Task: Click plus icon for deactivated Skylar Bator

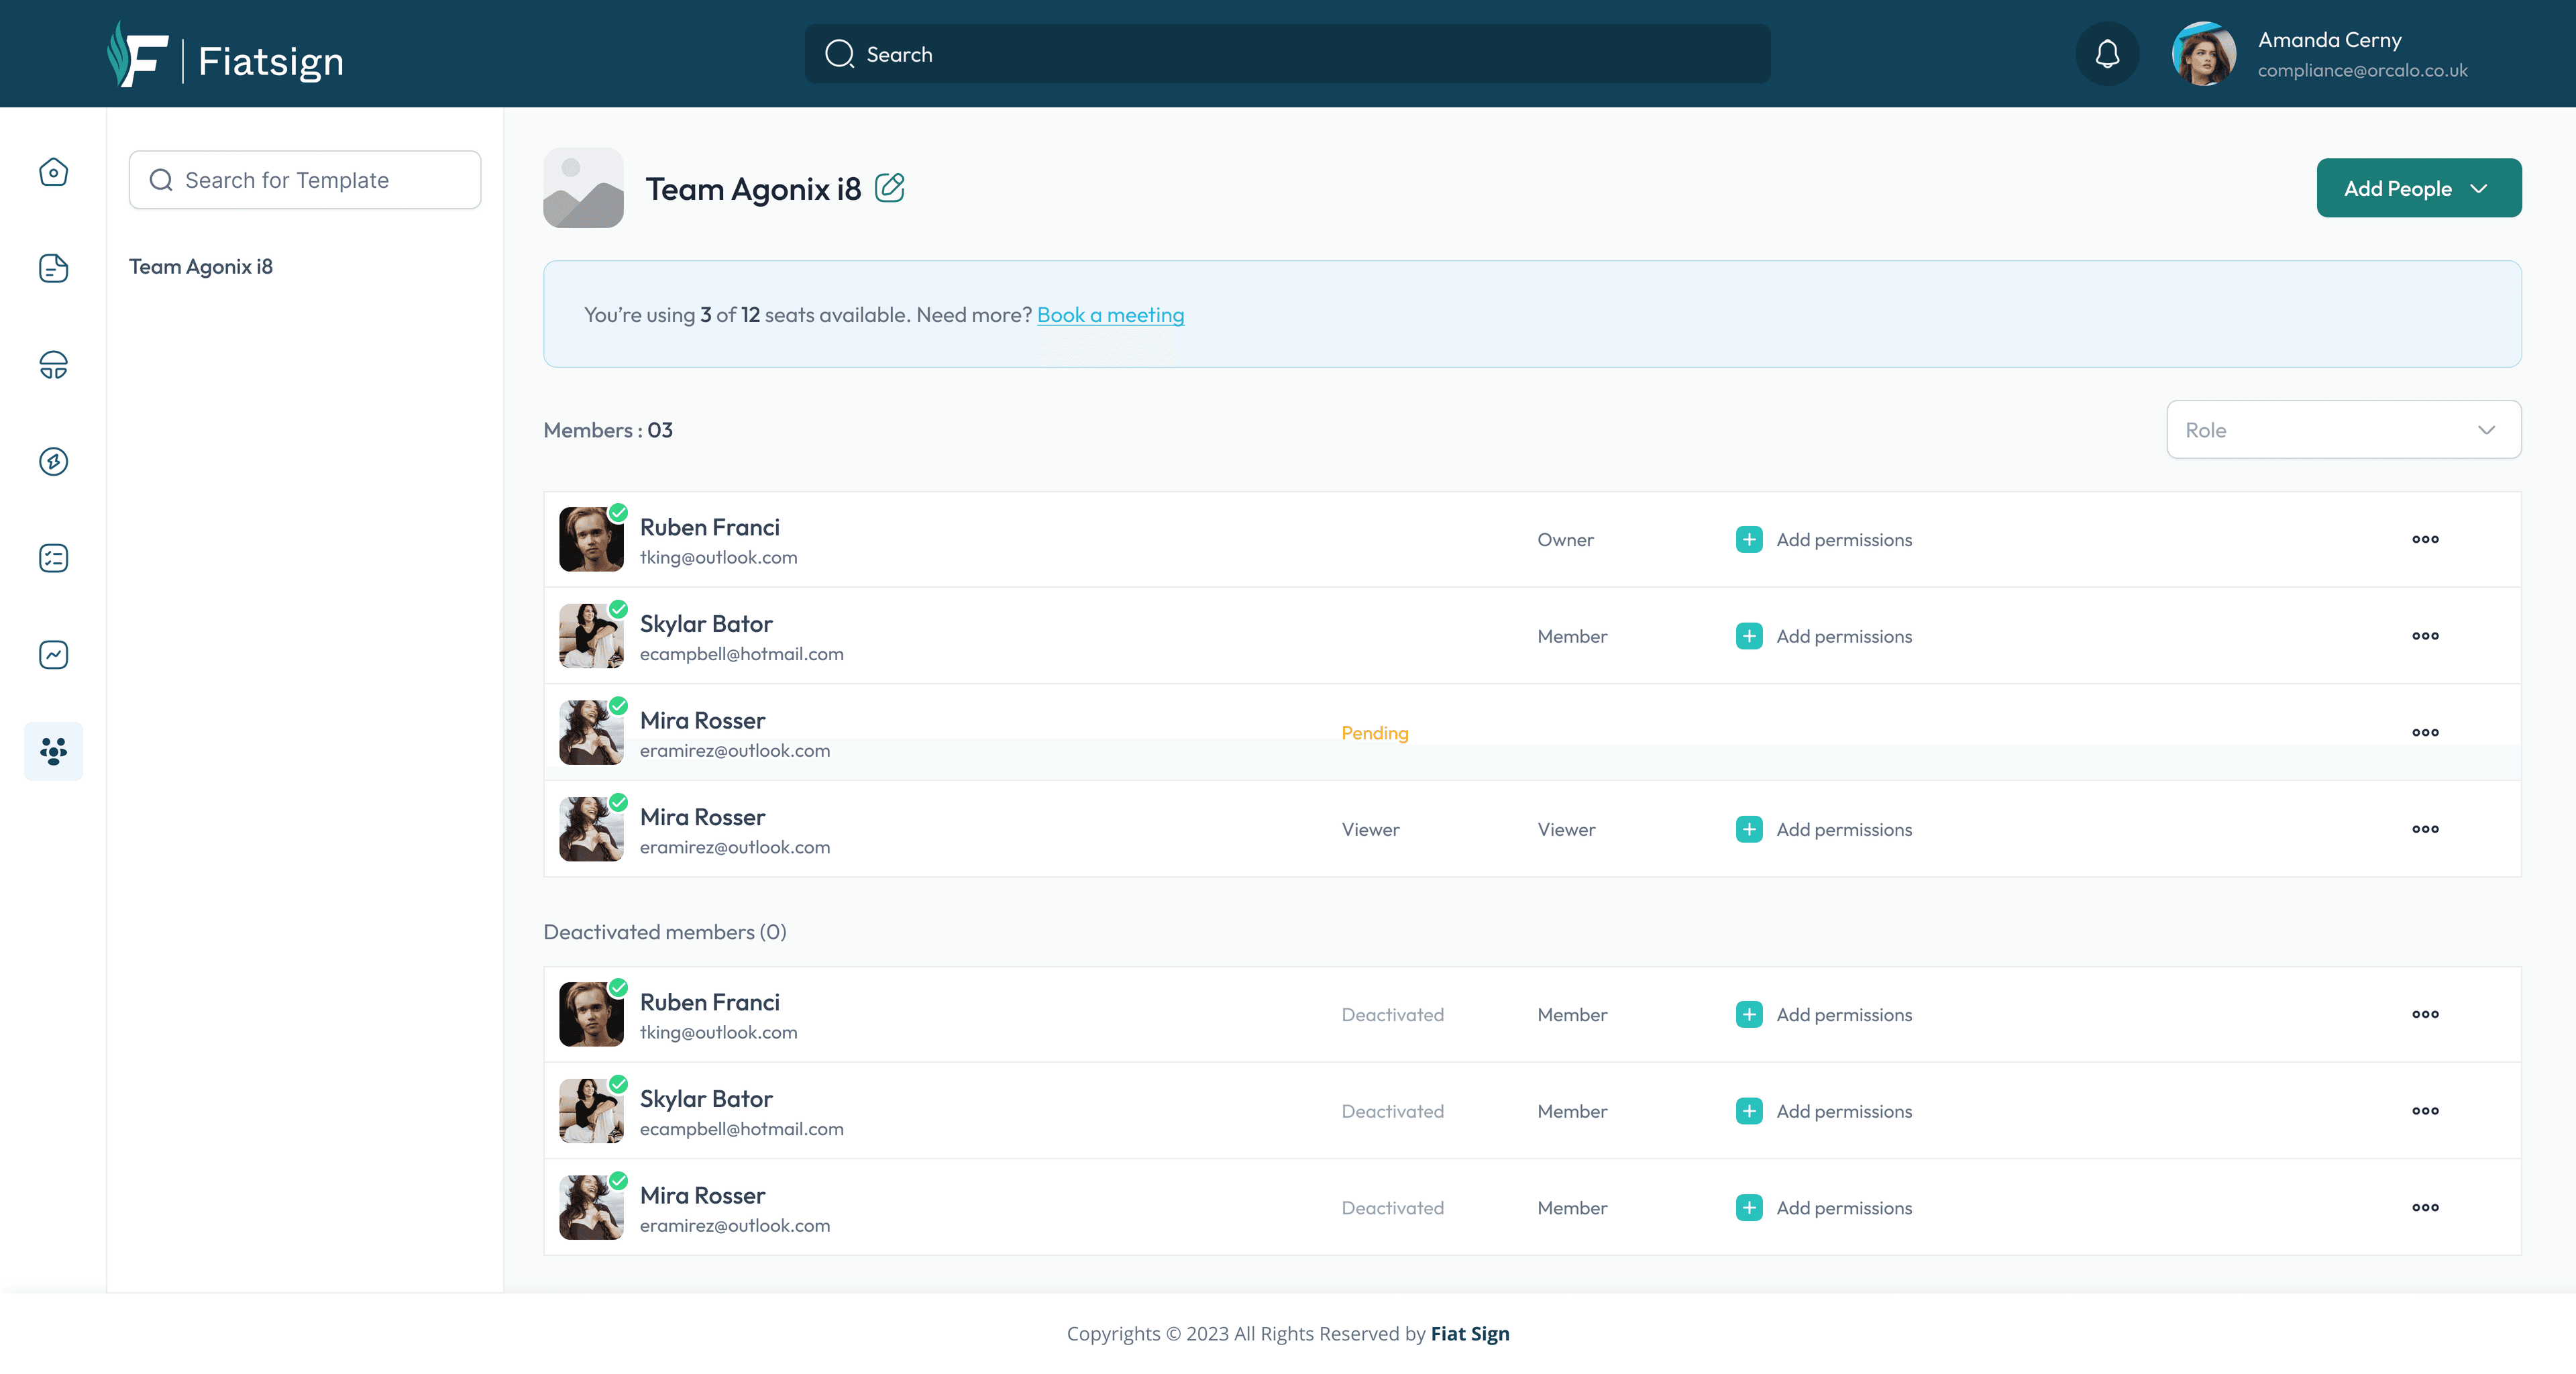Action: (x=1749, y=1111)
